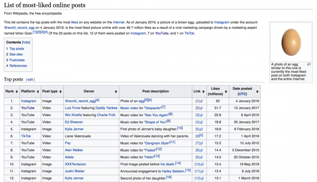Enlarge egg image via caption icon
This screenshot has width=317, height=182.
pyautogui.click(x=309, y=64)
